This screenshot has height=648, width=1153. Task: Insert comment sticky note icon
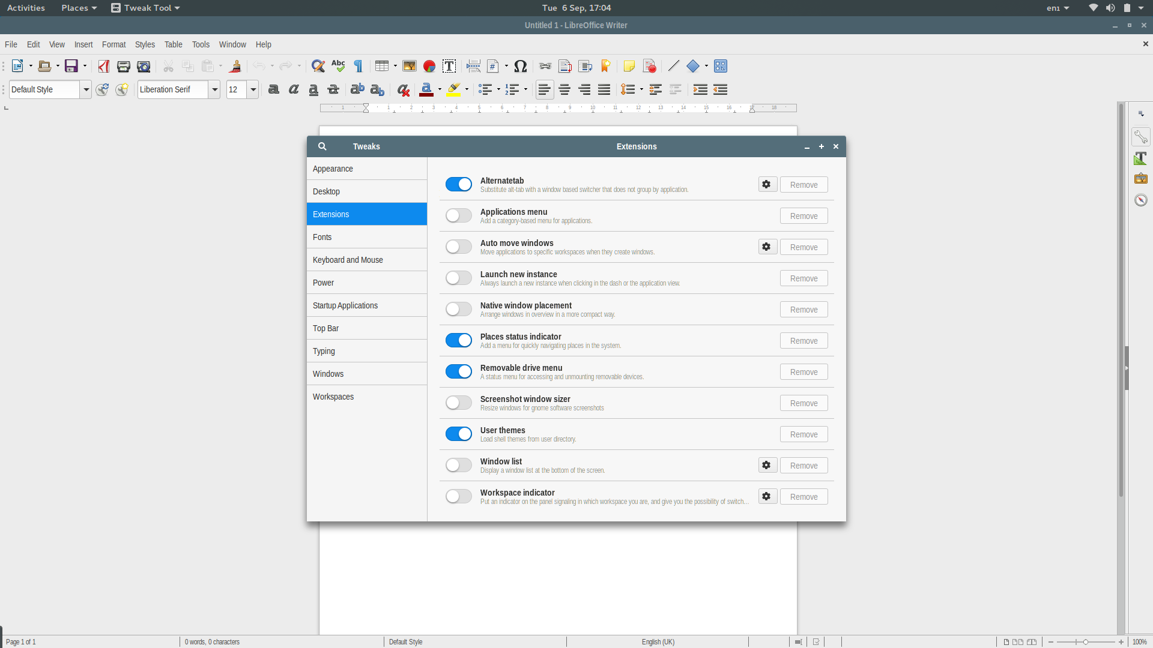click(x=629, y=66)
